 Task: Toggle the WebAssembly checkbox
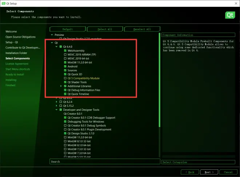tap(65, 51)
